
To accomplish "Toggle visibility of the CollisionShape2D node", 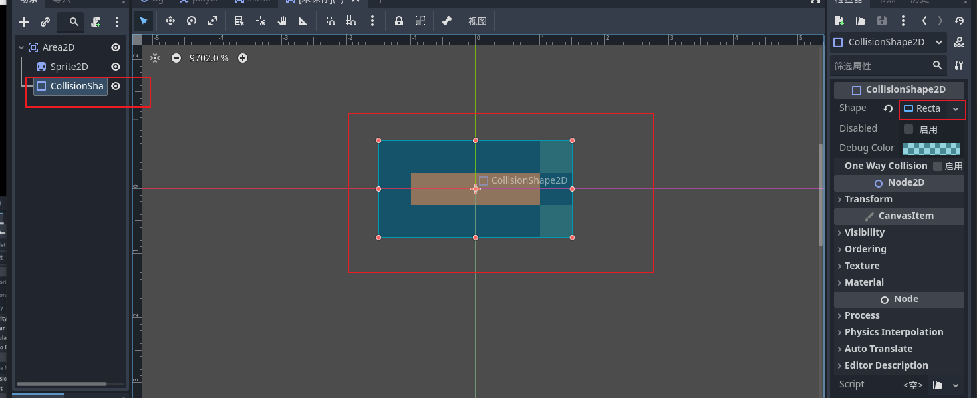I will [x=116, y=86].
